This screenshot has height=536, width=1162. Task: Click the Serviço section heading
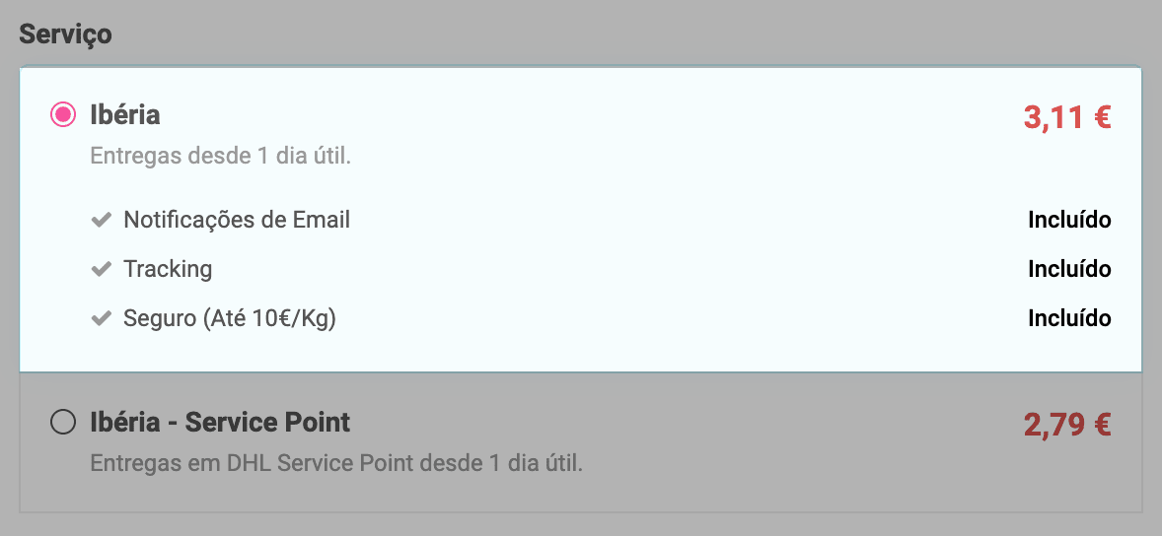pyautogui.click(x=66, y=34)
